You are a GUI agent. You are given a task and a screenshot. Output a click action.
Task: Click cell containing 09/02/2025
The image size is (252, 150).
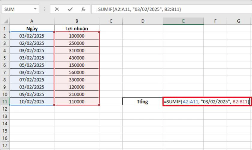32,94
